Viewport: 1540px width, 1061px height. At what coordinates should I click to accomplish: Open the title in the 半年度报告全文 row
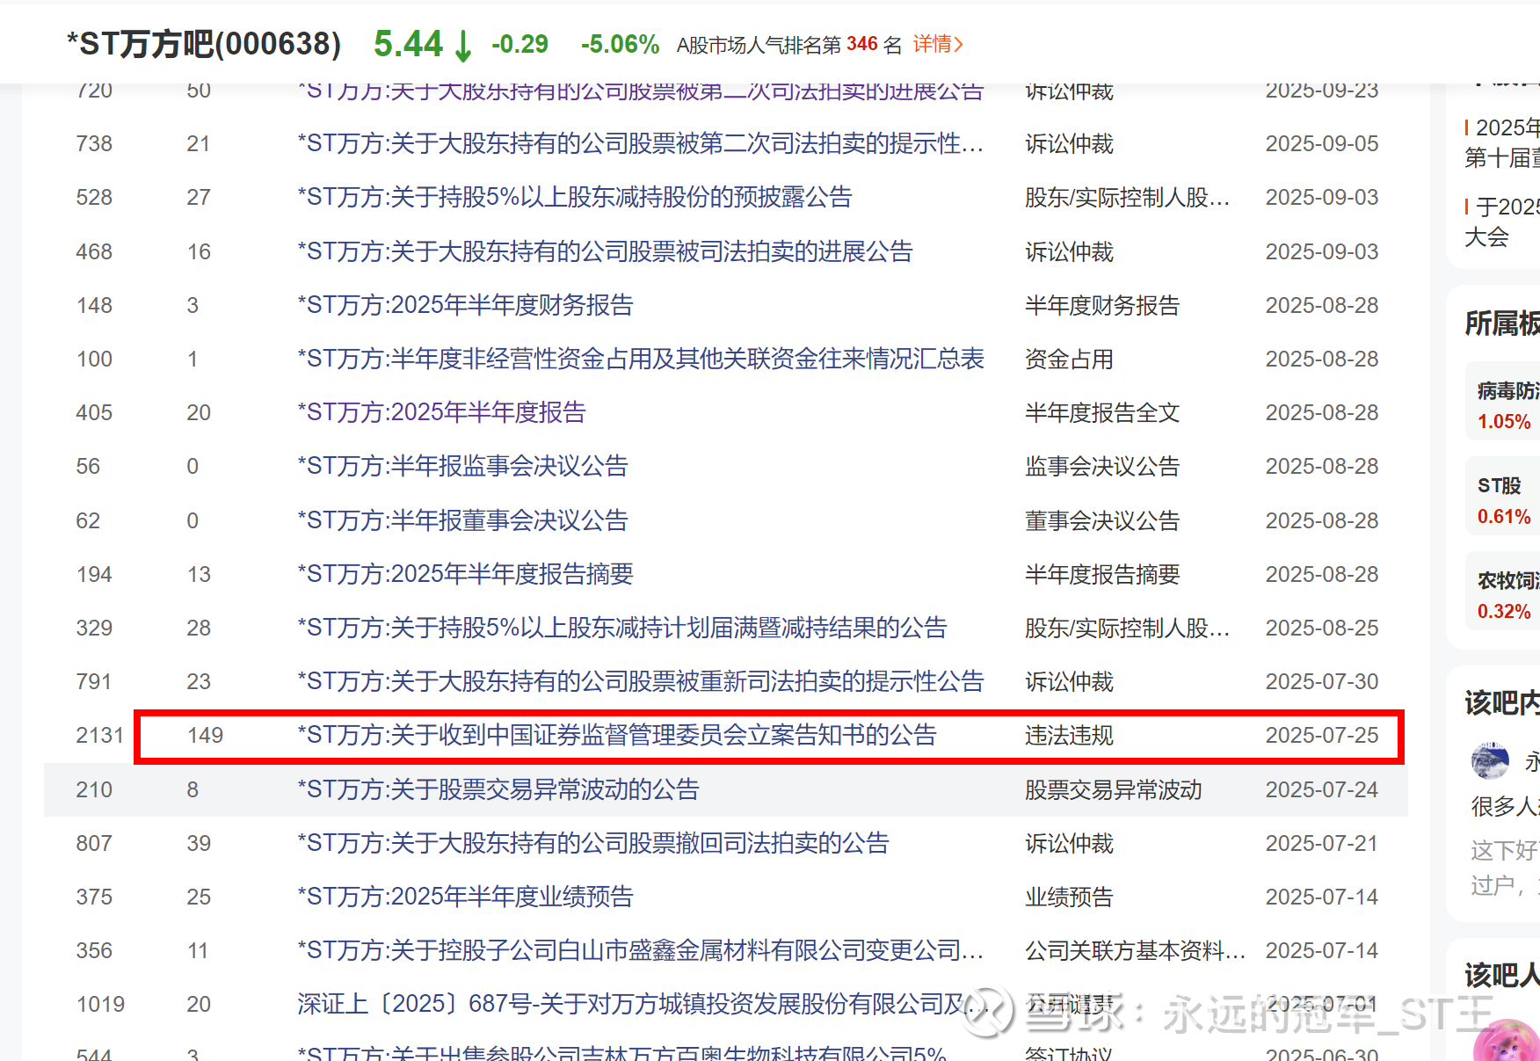pos(441,412)
